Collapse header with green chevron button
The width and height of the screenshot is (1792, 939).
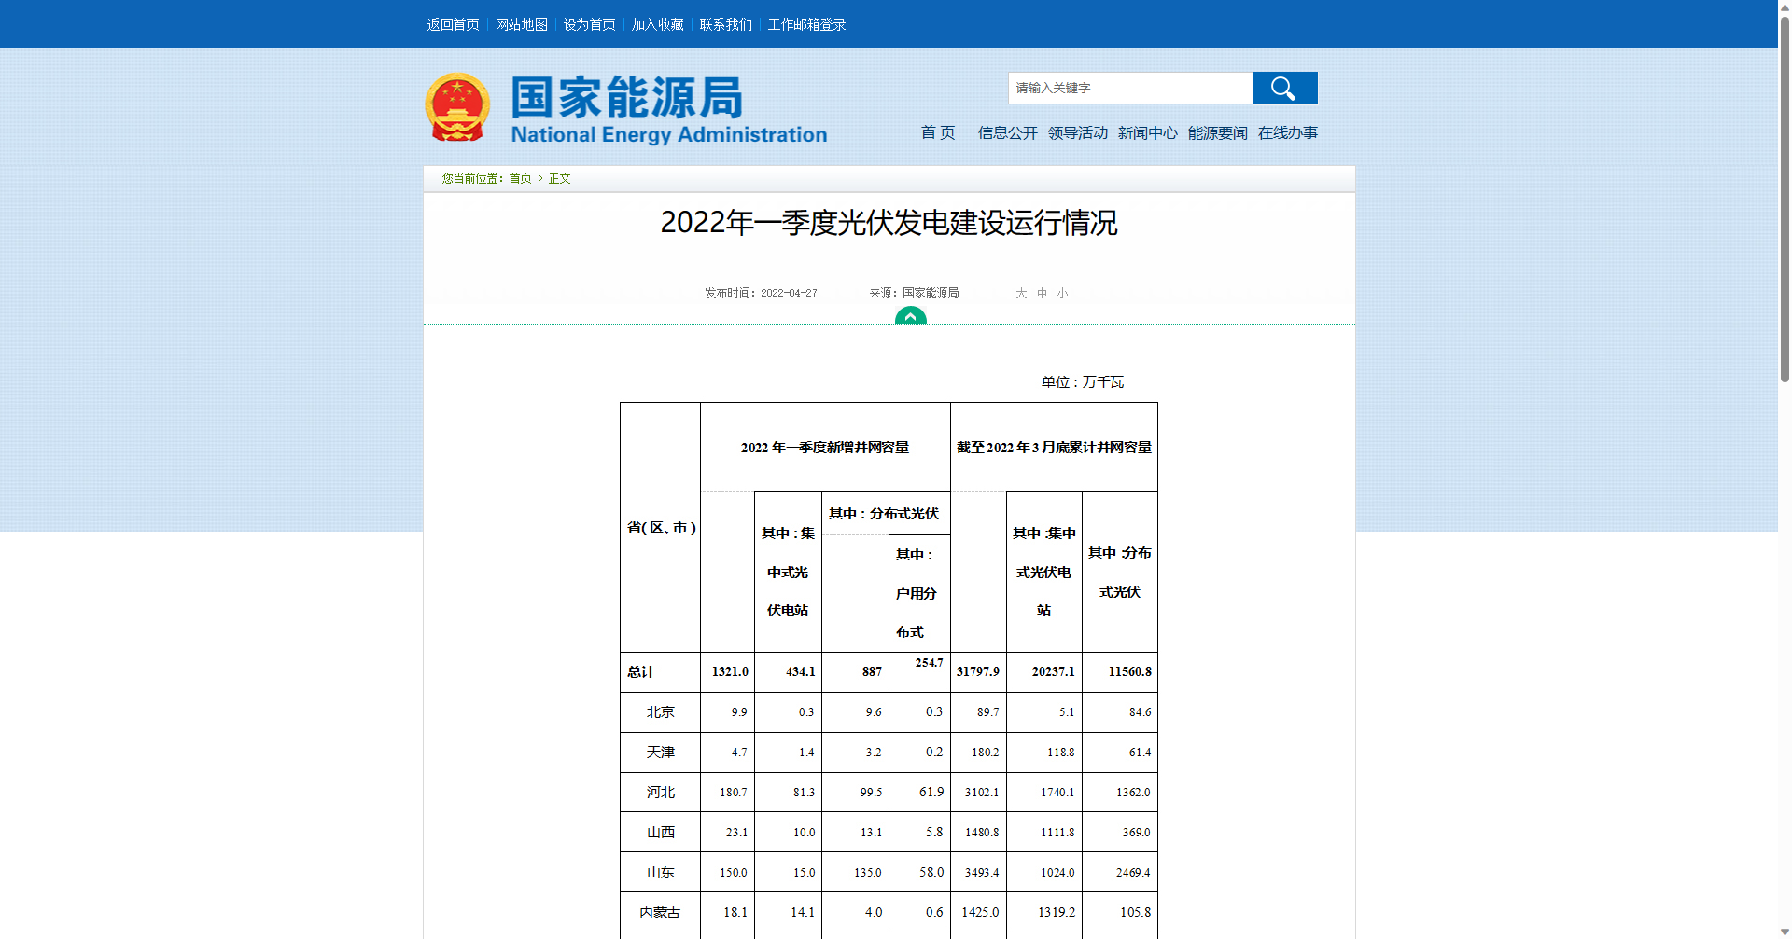pyautogui.click(x=910, y=317)
